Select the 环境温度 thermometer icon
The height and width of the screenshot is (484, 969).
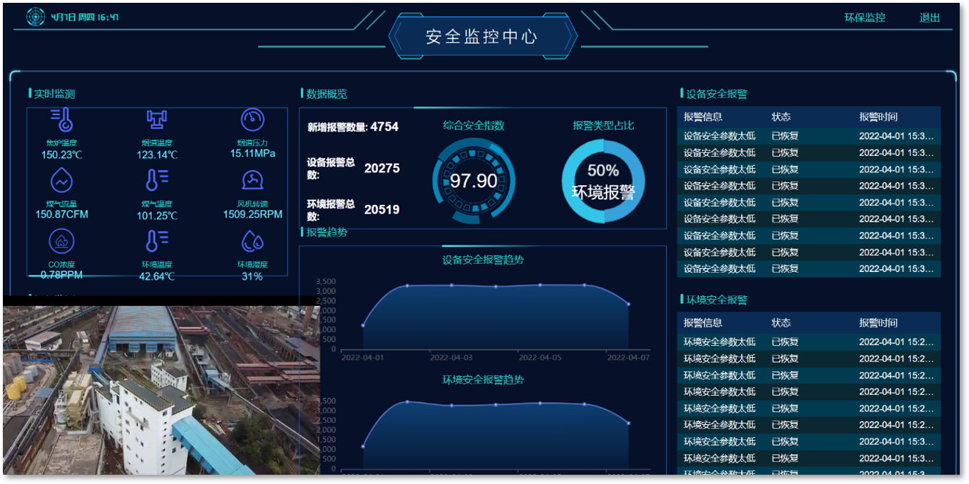156,242
